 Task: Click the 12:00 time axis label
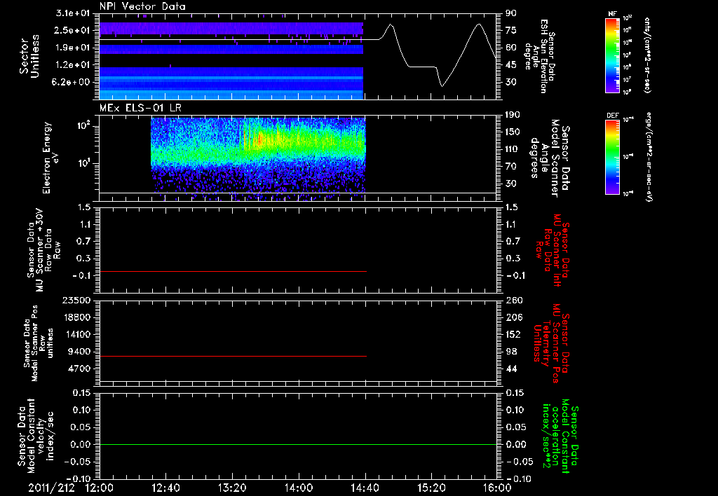click(100, 488)
